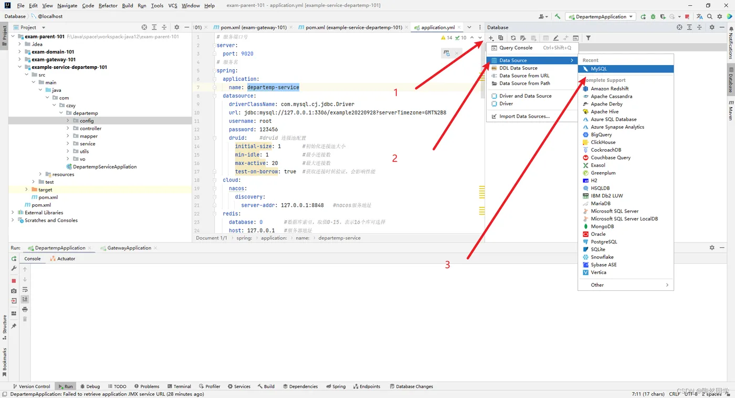Open IDE settings gear in top toolbar

point(719,17)
